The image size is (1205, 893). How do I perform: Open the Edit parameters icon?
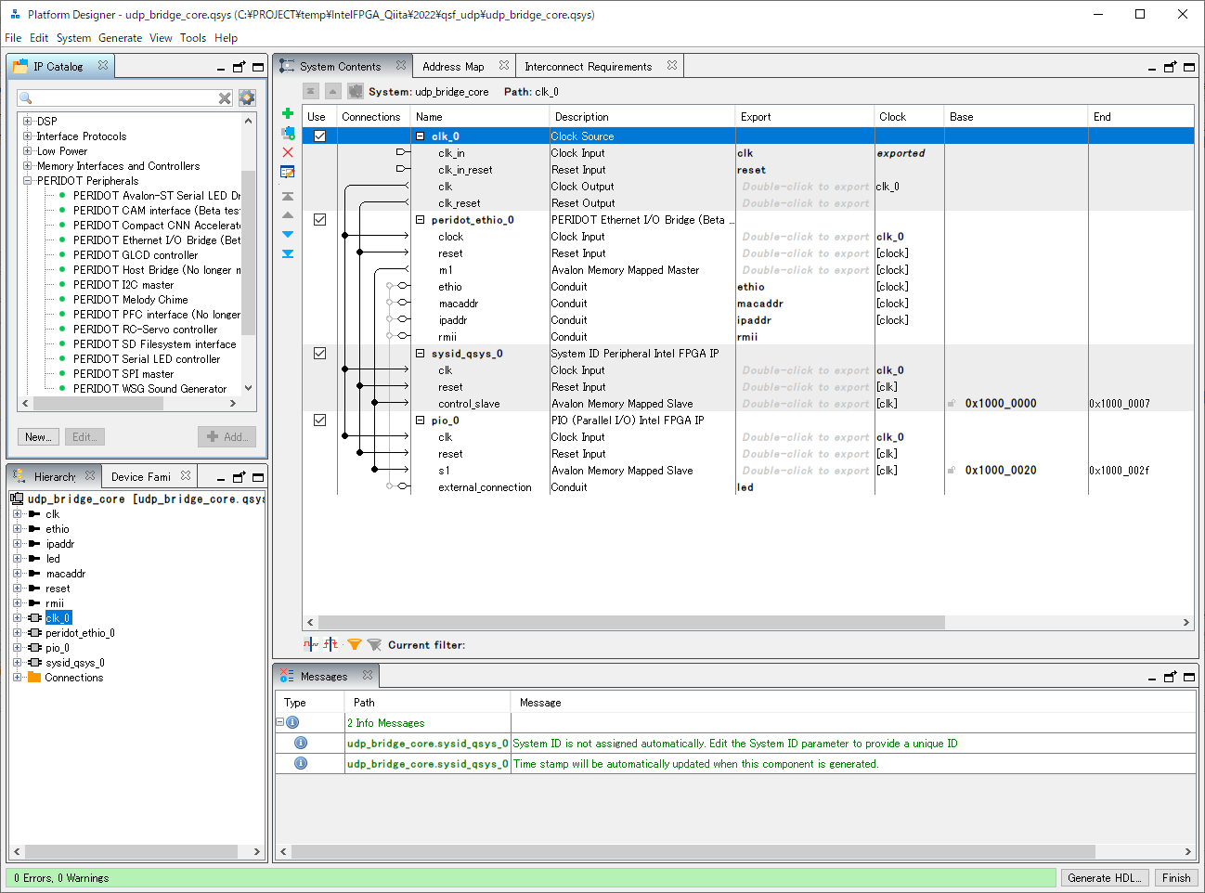click(x=287, y=171)
